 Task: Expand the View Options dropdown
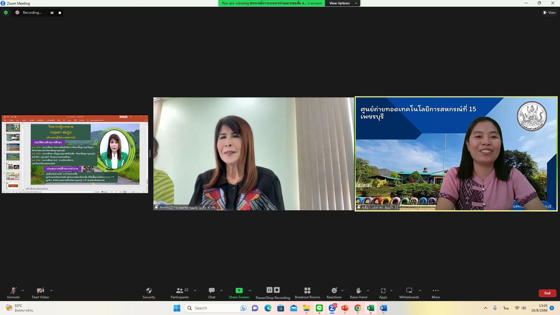pos(343,3)
